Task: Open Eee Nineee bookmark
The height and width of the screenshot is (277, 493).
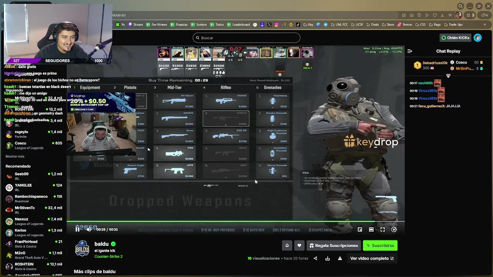Action: [157, 25]
